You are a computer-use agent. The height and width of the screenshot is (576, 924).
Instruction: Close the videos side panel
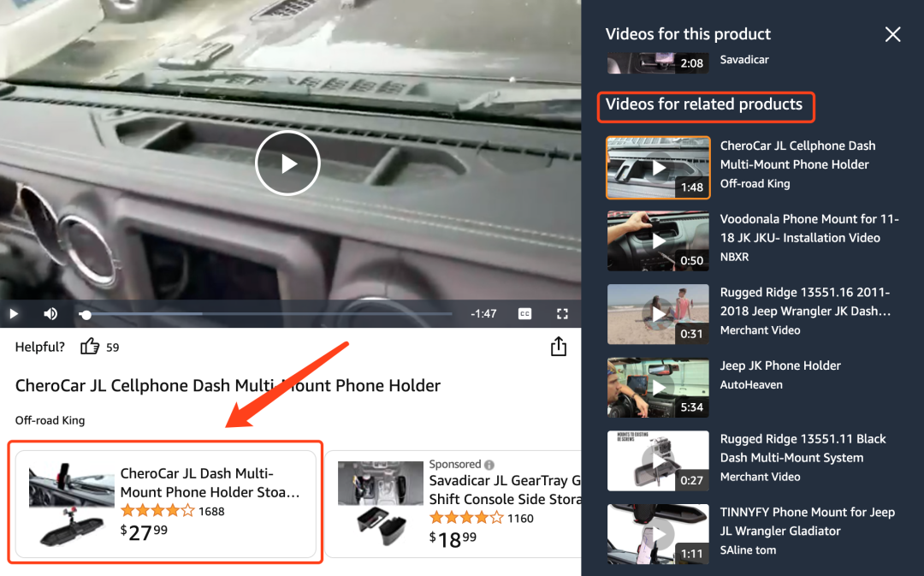pos(892,34)
